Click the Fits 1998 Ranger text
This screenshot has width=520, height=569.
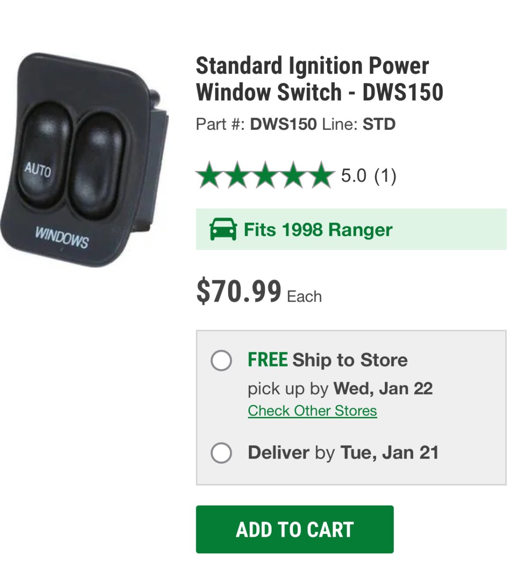[318, 230]
